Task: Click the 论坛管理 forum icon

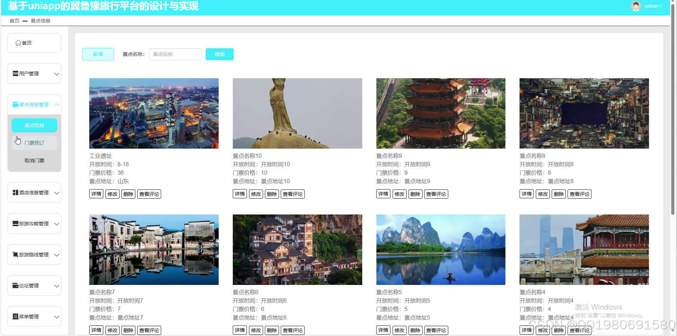Action: click(x=15, y=285)
